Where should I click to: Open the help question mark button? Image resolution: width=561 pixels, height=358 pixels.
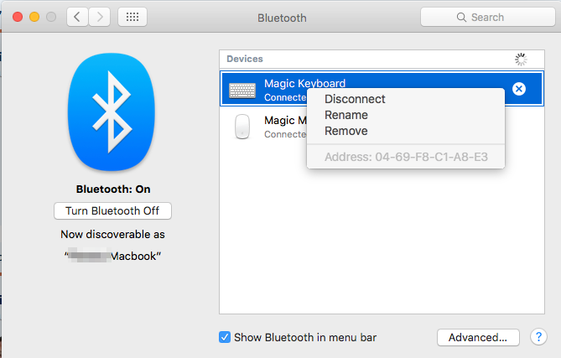pyautogui.click(x=538, y=337)
